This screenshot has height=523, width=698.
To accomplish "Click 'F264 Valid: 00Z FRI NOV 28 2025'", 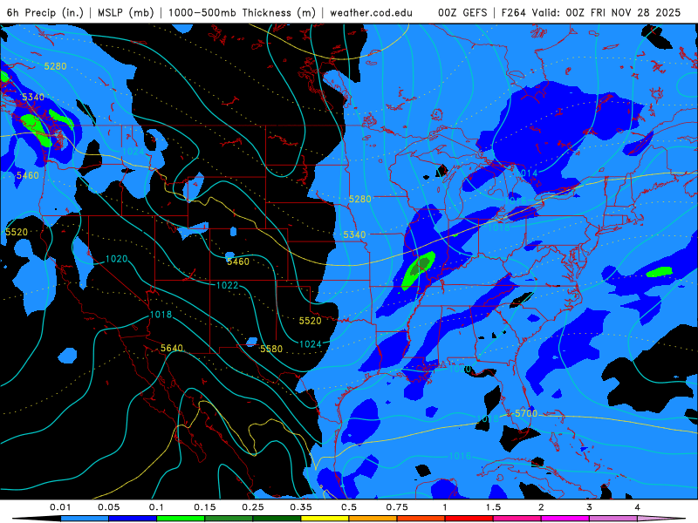I will [591, 12].
